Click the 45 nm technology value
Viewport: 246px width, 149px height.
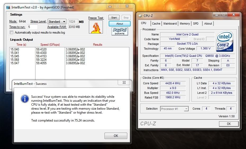pyautogui.click(x=167, y=49)
